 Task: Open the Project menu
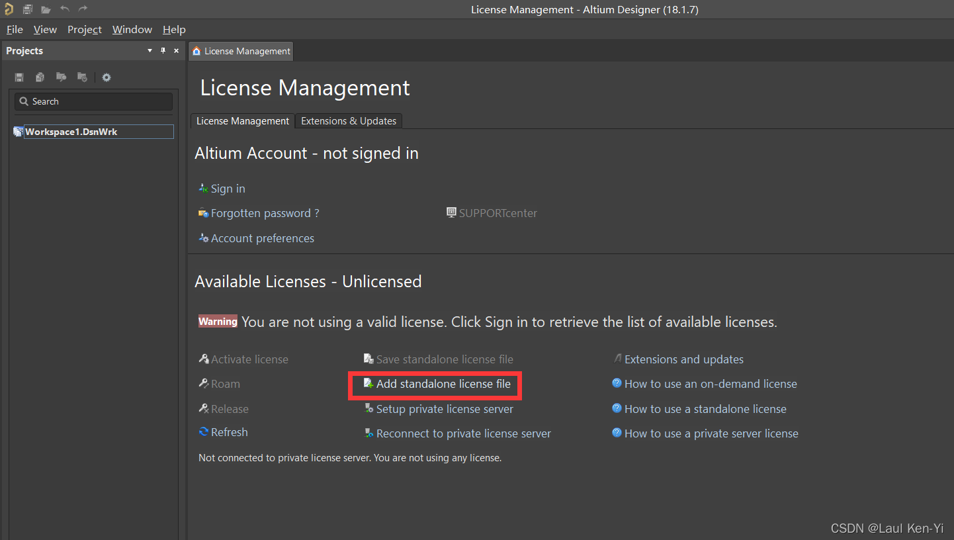(85, 29)
